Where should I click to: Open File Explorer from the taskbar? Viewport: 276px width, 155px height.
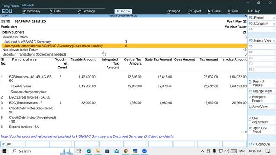(x=98, y=151)
